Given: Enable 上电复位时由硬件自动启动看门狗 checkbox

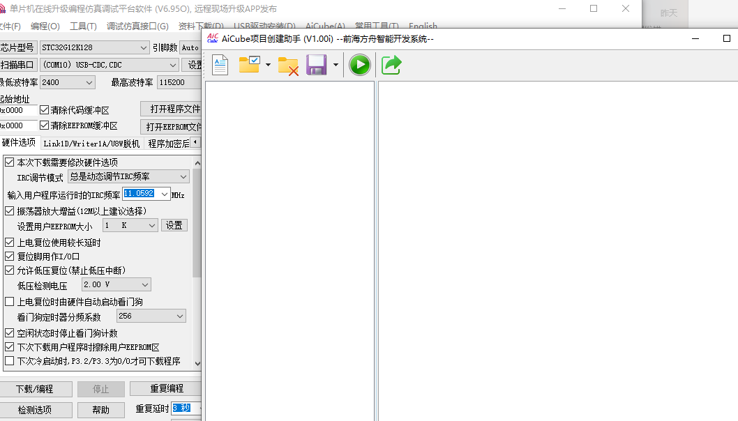Looking at the screenshot, I should coord(9,302).
